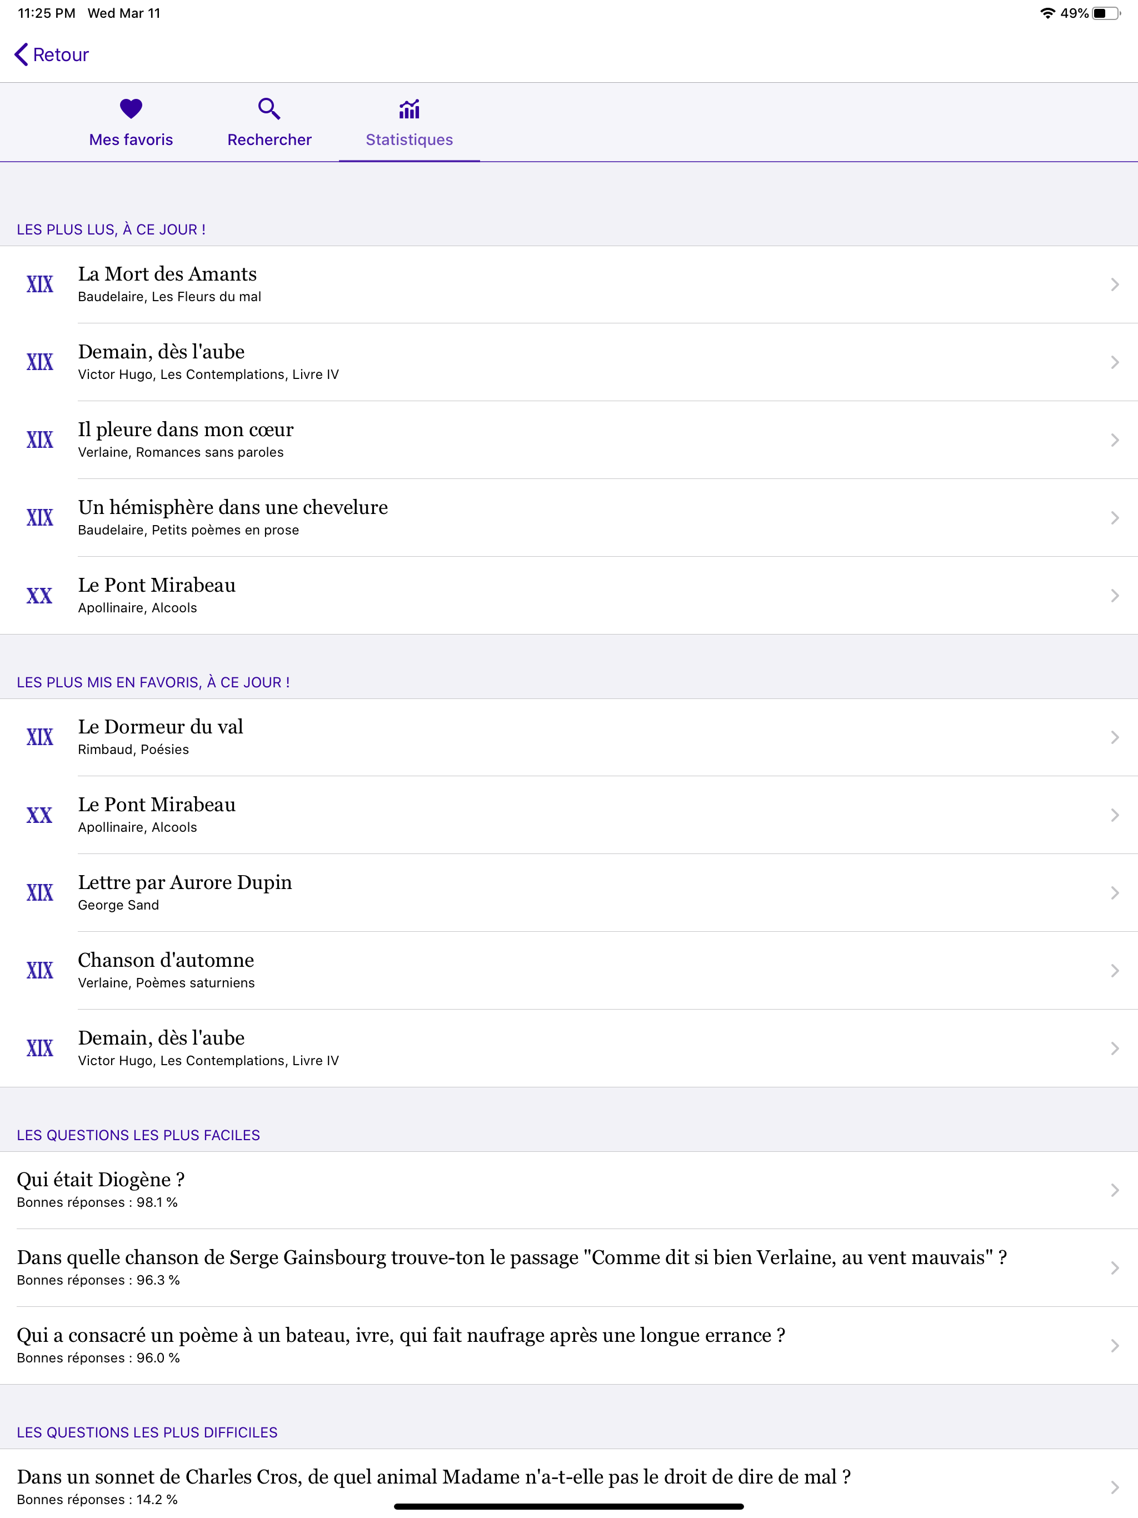Image resolution: width=1138 pixels, height=1518 pixels.
Task: Open Lettre par Aurore Dupin
Action: [x=569, y=893]
